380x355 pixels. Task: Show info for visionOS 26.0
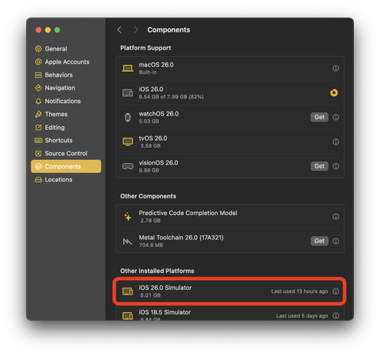tap(336, 166)
